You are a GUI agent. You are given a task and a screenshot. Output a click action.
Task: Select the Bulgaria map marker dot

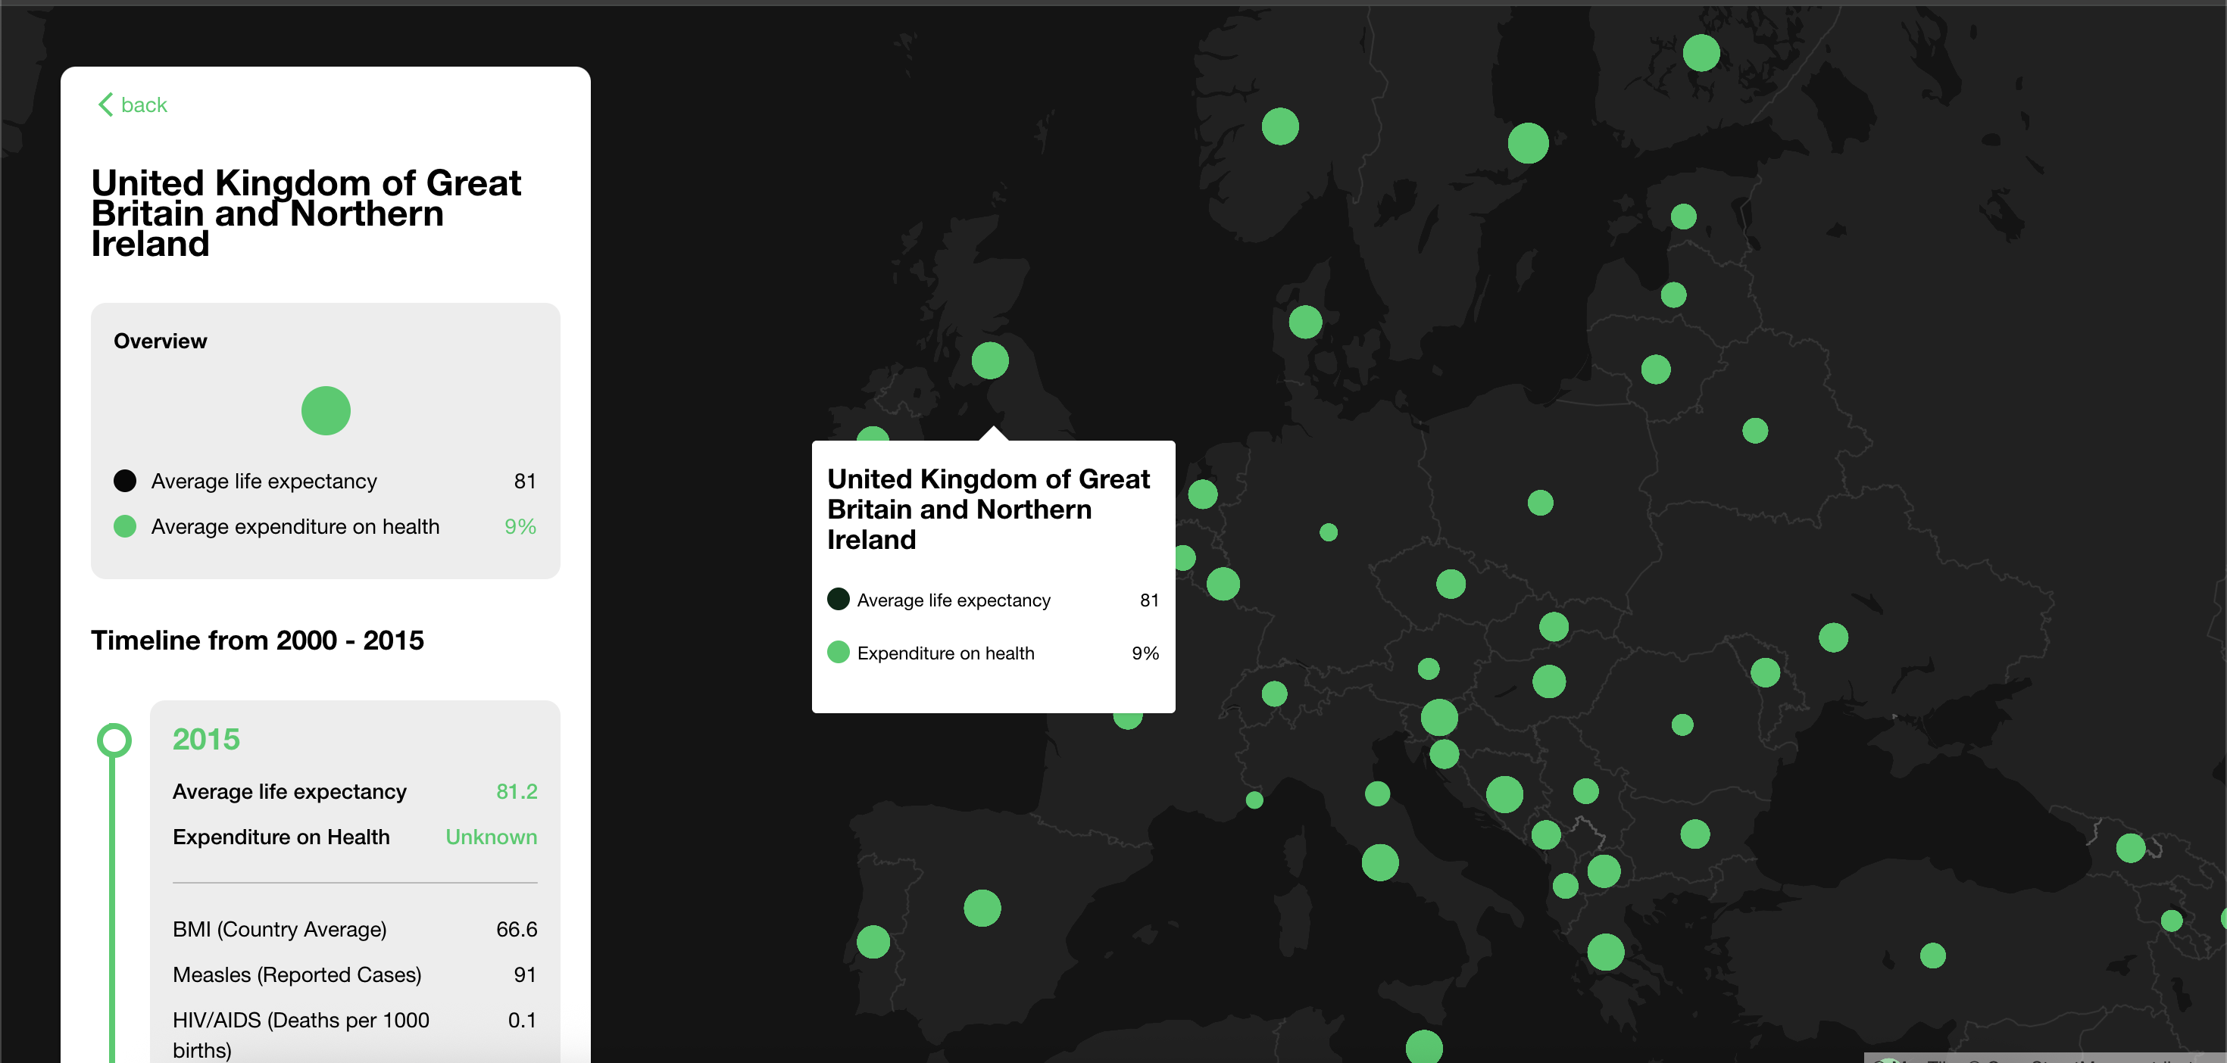coord(1694,834)
